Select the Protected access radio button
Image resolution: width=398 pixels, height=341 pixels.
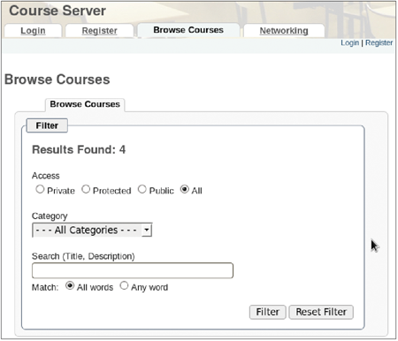coord(86,189)
